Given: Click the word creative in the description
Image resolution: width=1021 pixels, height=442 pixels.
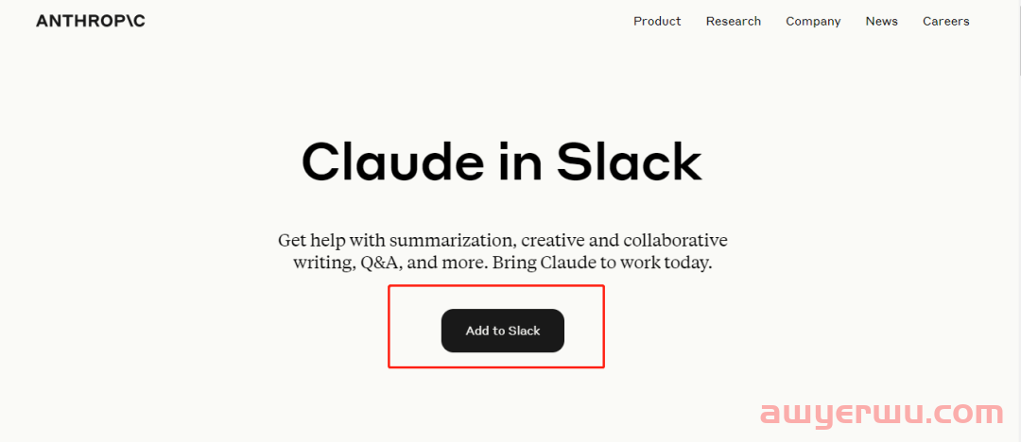Looking at the screenshot, I should pos(553,241).
